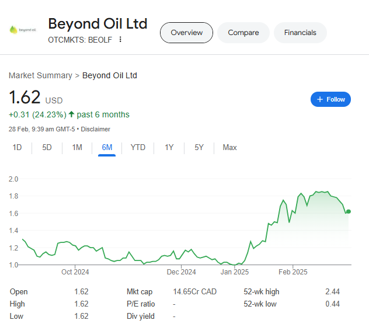The height and width of the screenshot is (327, 369).
Task: Click the 1.8 y-axis label
Action: 13,196
